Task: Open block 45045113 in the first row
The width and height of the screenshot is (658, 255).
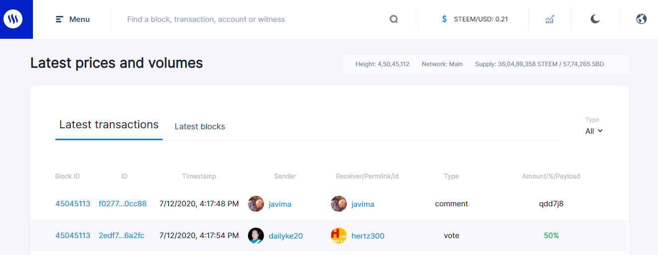Action: [x=73, y=204]
